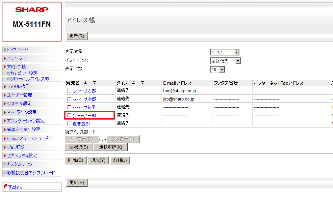This screenshot has width=333, height=197.
Task: Sort タイプ column descending
Action: click(x=142, y=83)
